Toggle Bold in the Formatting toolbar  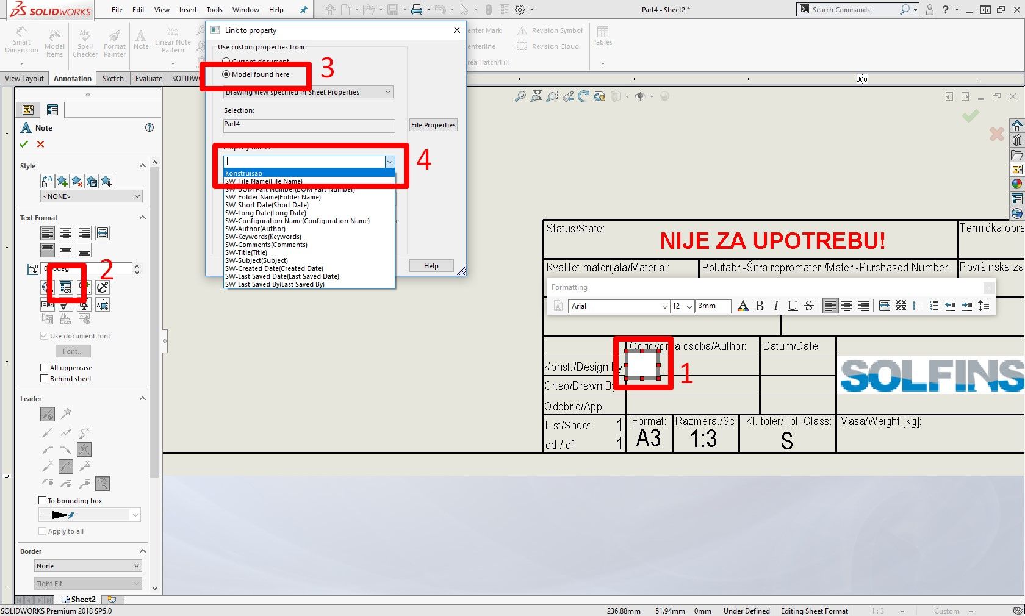[759, 306]
